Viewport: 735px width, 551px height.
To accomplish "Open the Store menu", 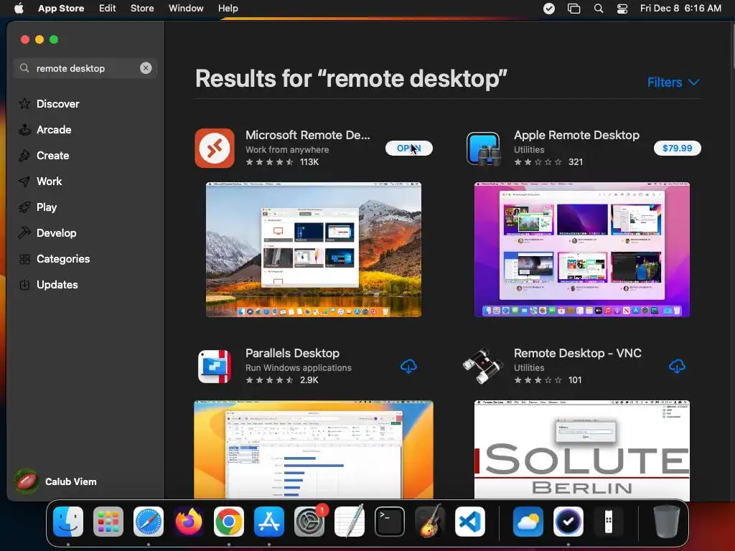I will click(142, 8).
